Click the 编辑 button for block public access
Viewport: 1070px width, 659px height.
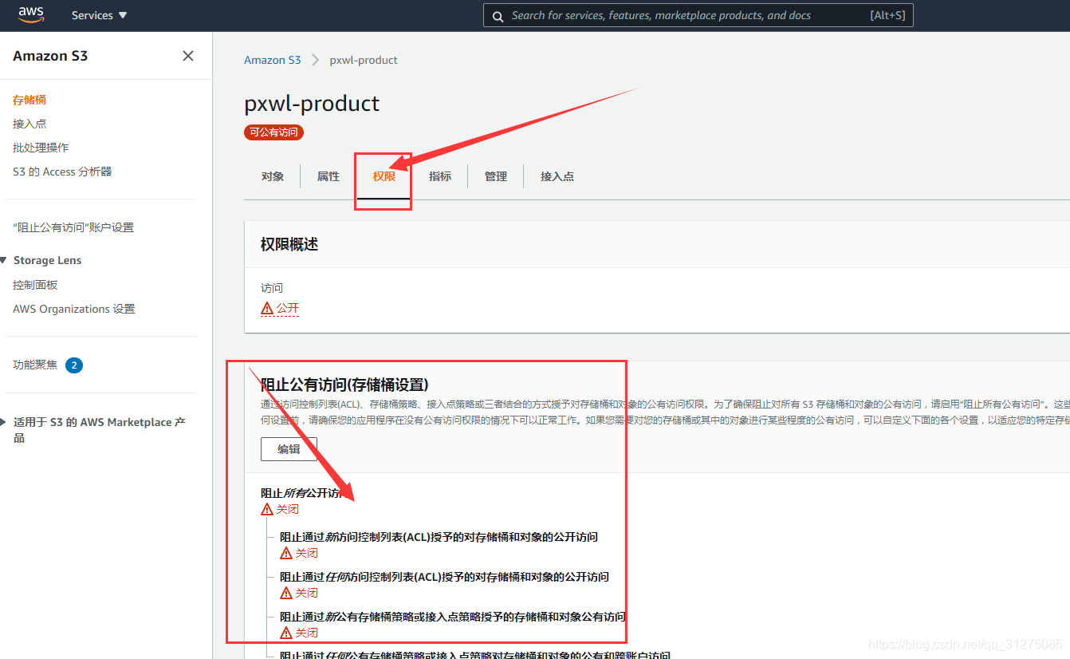tap(289, 449)
